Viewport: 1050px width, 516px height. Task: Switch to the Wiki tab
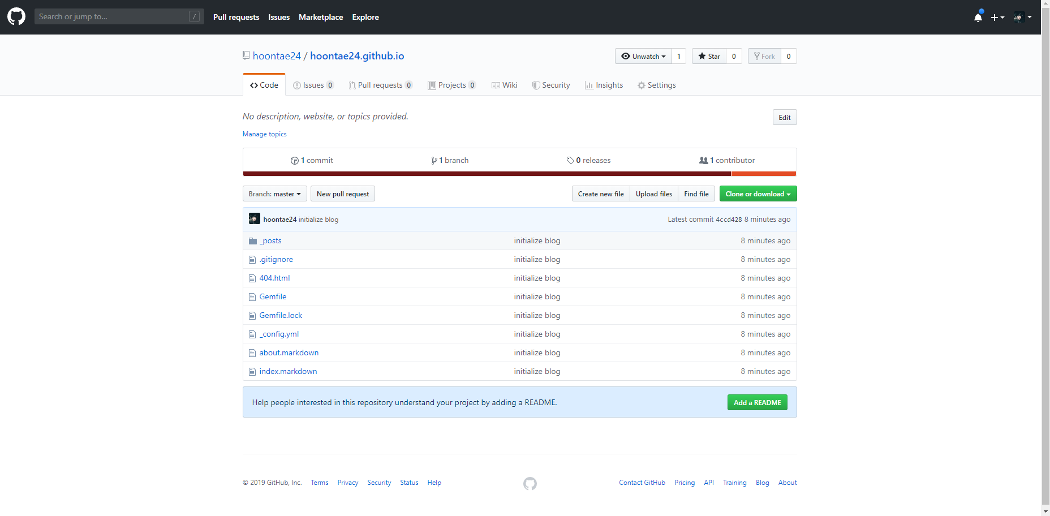click(505, 85)
